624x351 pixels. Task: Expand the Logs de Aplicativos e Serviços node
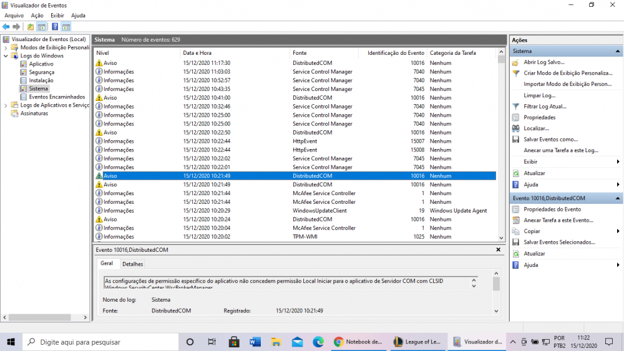click(x=6, y=105)
